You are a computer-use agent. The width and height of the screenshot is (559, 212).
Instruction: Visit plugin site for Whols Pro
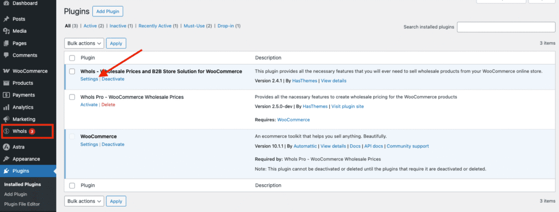click(x=348, y=107)
